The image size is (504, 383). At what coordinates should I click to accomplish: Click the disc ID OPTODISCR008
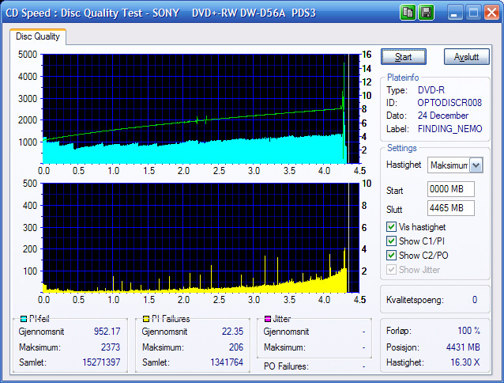point(449,103)
